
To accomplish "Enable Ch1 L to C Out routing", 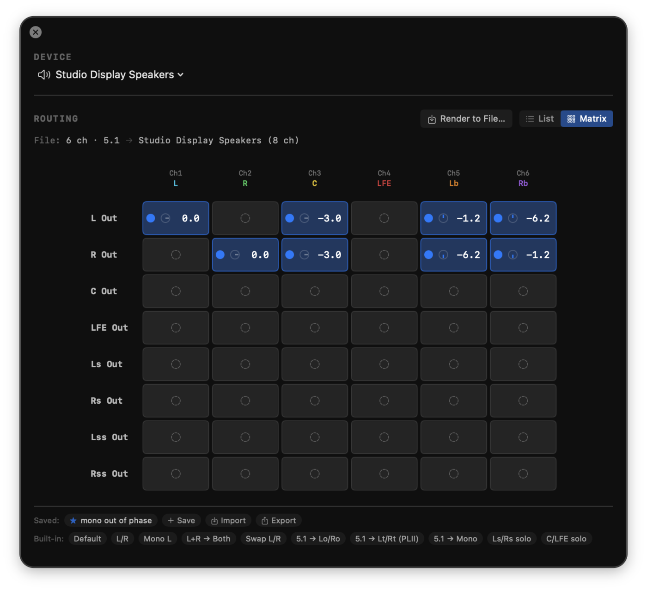I will [176, 291].
